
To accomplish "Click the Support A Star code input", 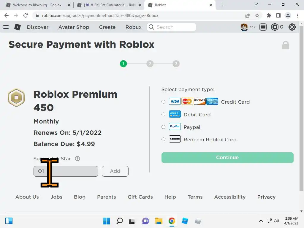I will click(66, 171).
